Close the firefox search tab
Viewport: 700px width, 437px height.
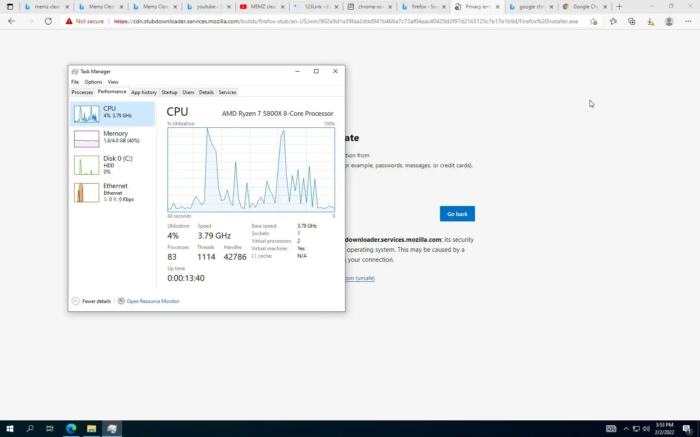444,7
